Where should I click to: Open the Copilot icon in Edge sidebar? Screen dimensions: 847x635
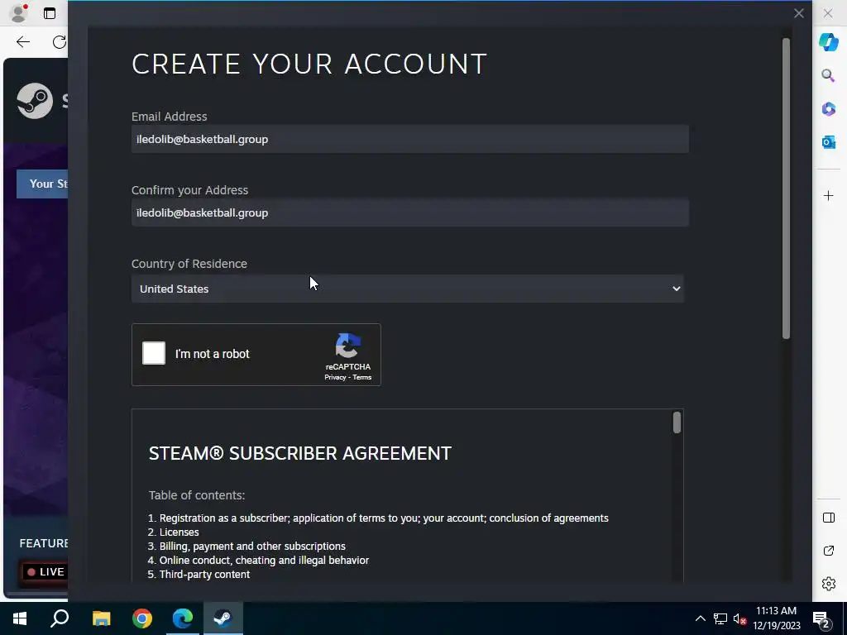(829, 41)
